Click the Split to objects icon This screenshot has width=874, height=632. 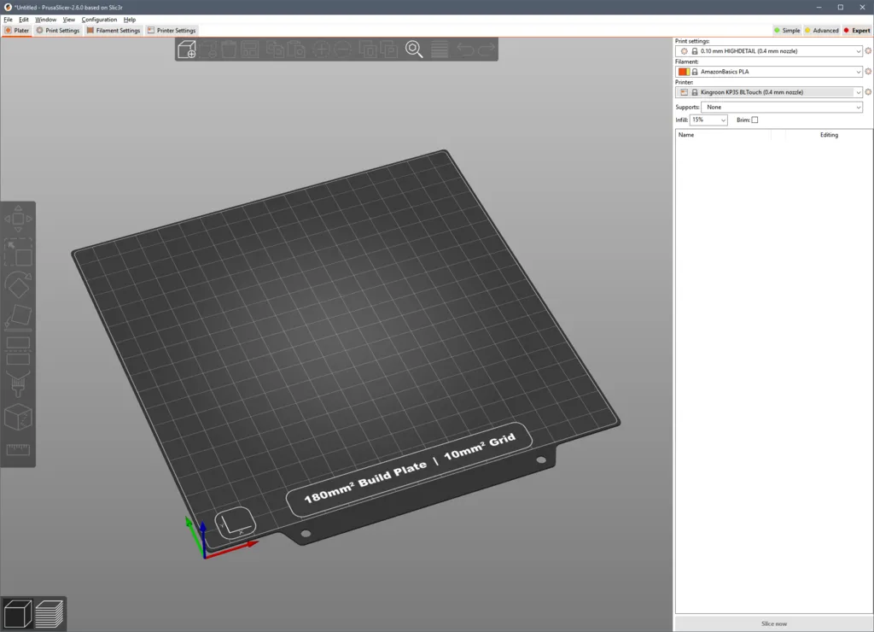[368, 50]
